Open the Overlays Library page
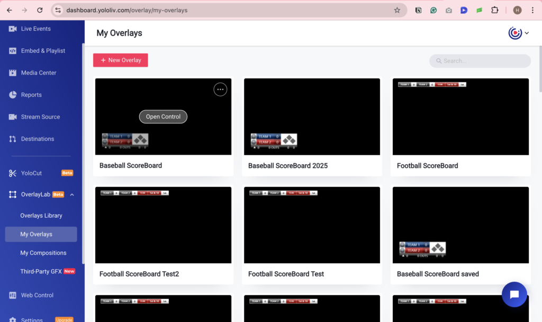 click(x=41, y=216)
